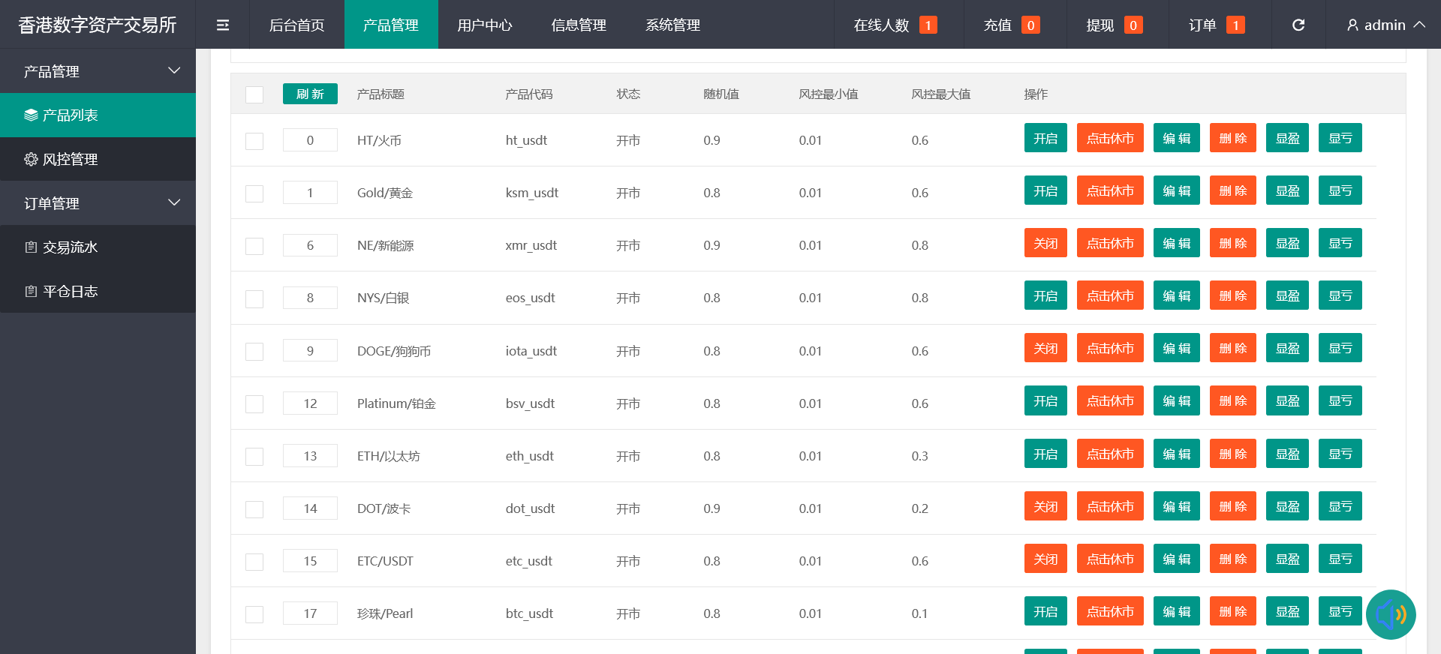Click the sort order field for DOGE/狗狗币
The width and height of the screenshot is (1441, 654).
pyautogui.click(x=310, y=351)
